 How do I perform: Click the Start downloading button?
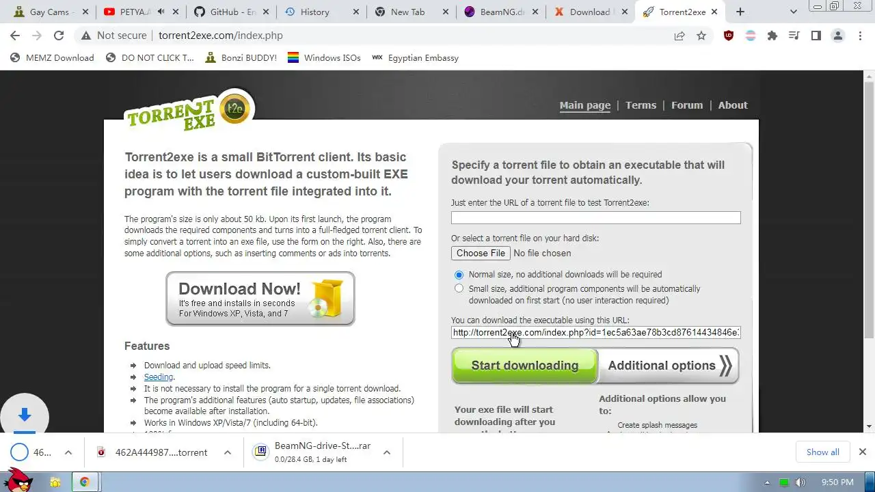(x=525, y=366)
